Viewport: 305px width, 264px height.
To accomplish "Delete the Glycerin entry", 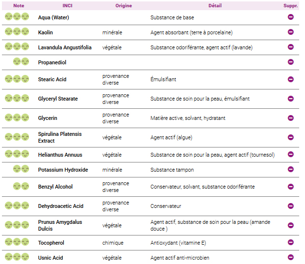I will click(290, 118).
